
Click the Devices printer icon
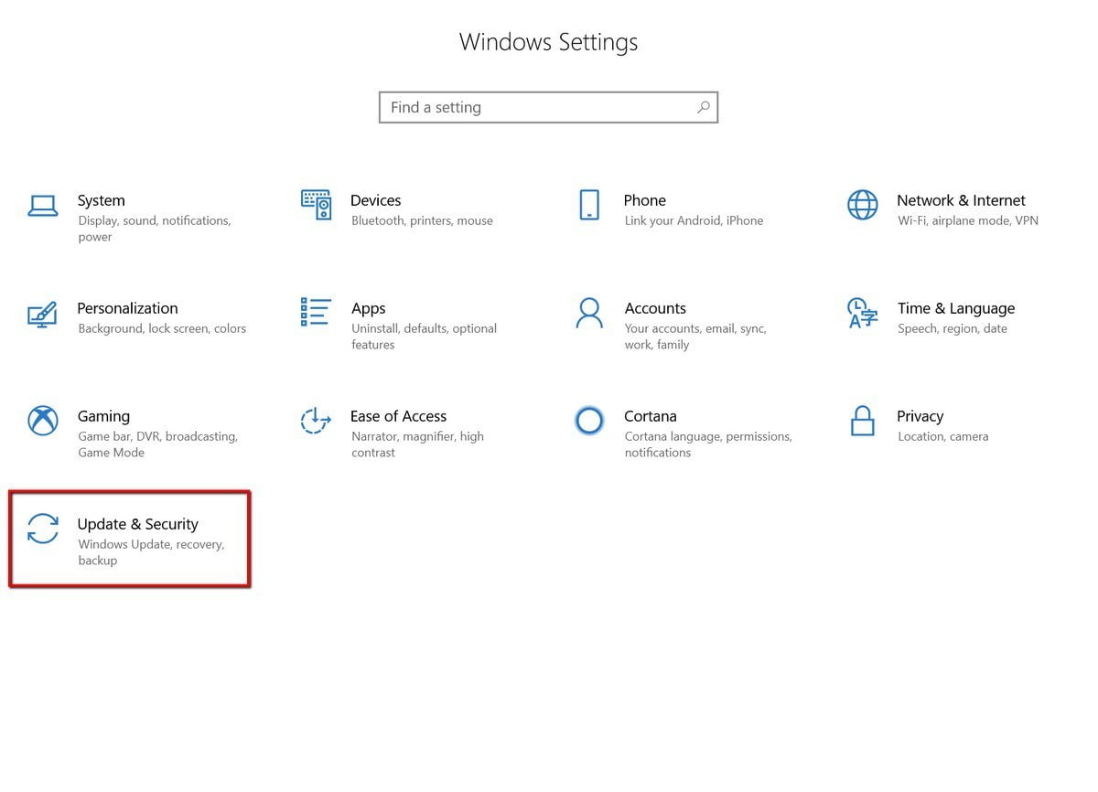tap(316, 205)
